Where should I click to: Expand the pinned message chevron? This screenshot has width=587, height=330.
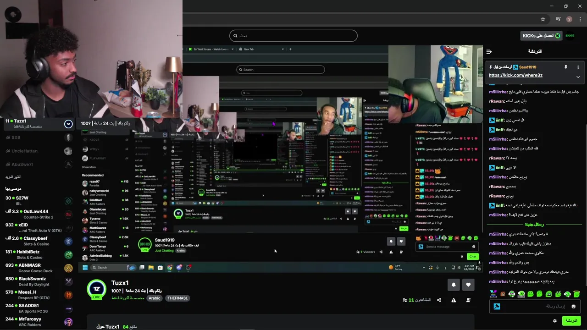578,77
